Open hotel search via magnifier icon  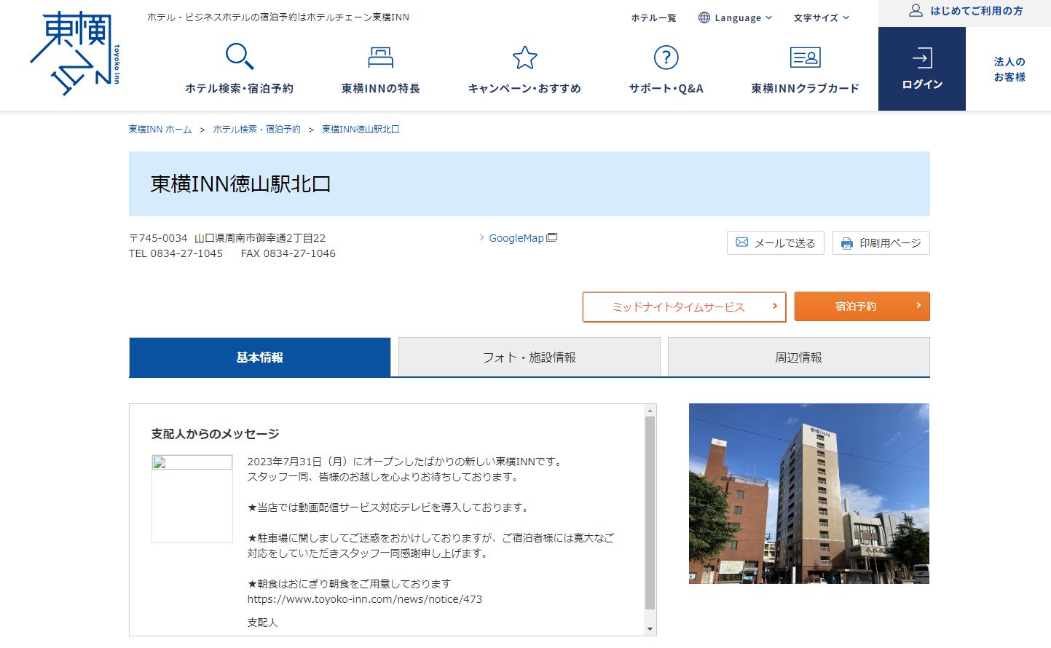pos(239,56)
